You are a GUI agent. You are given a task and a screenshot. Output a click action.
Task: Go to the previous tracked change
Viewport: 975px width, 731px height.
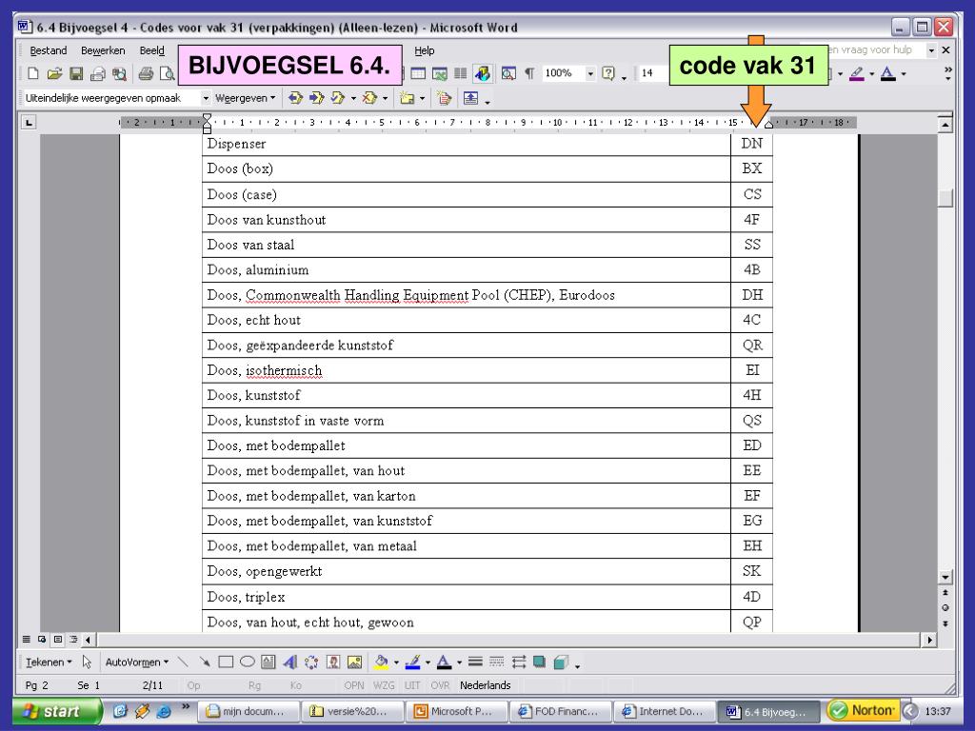(x=295, y=98)
